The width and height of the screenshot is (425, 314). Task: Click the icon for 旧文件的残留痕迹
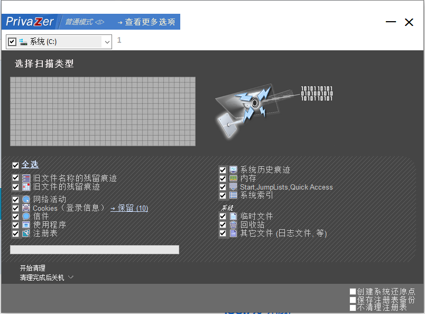26,187
